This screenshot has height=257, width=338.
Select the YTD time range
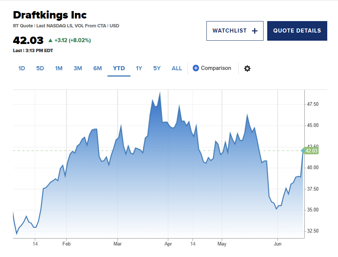[x=119, y=68]
